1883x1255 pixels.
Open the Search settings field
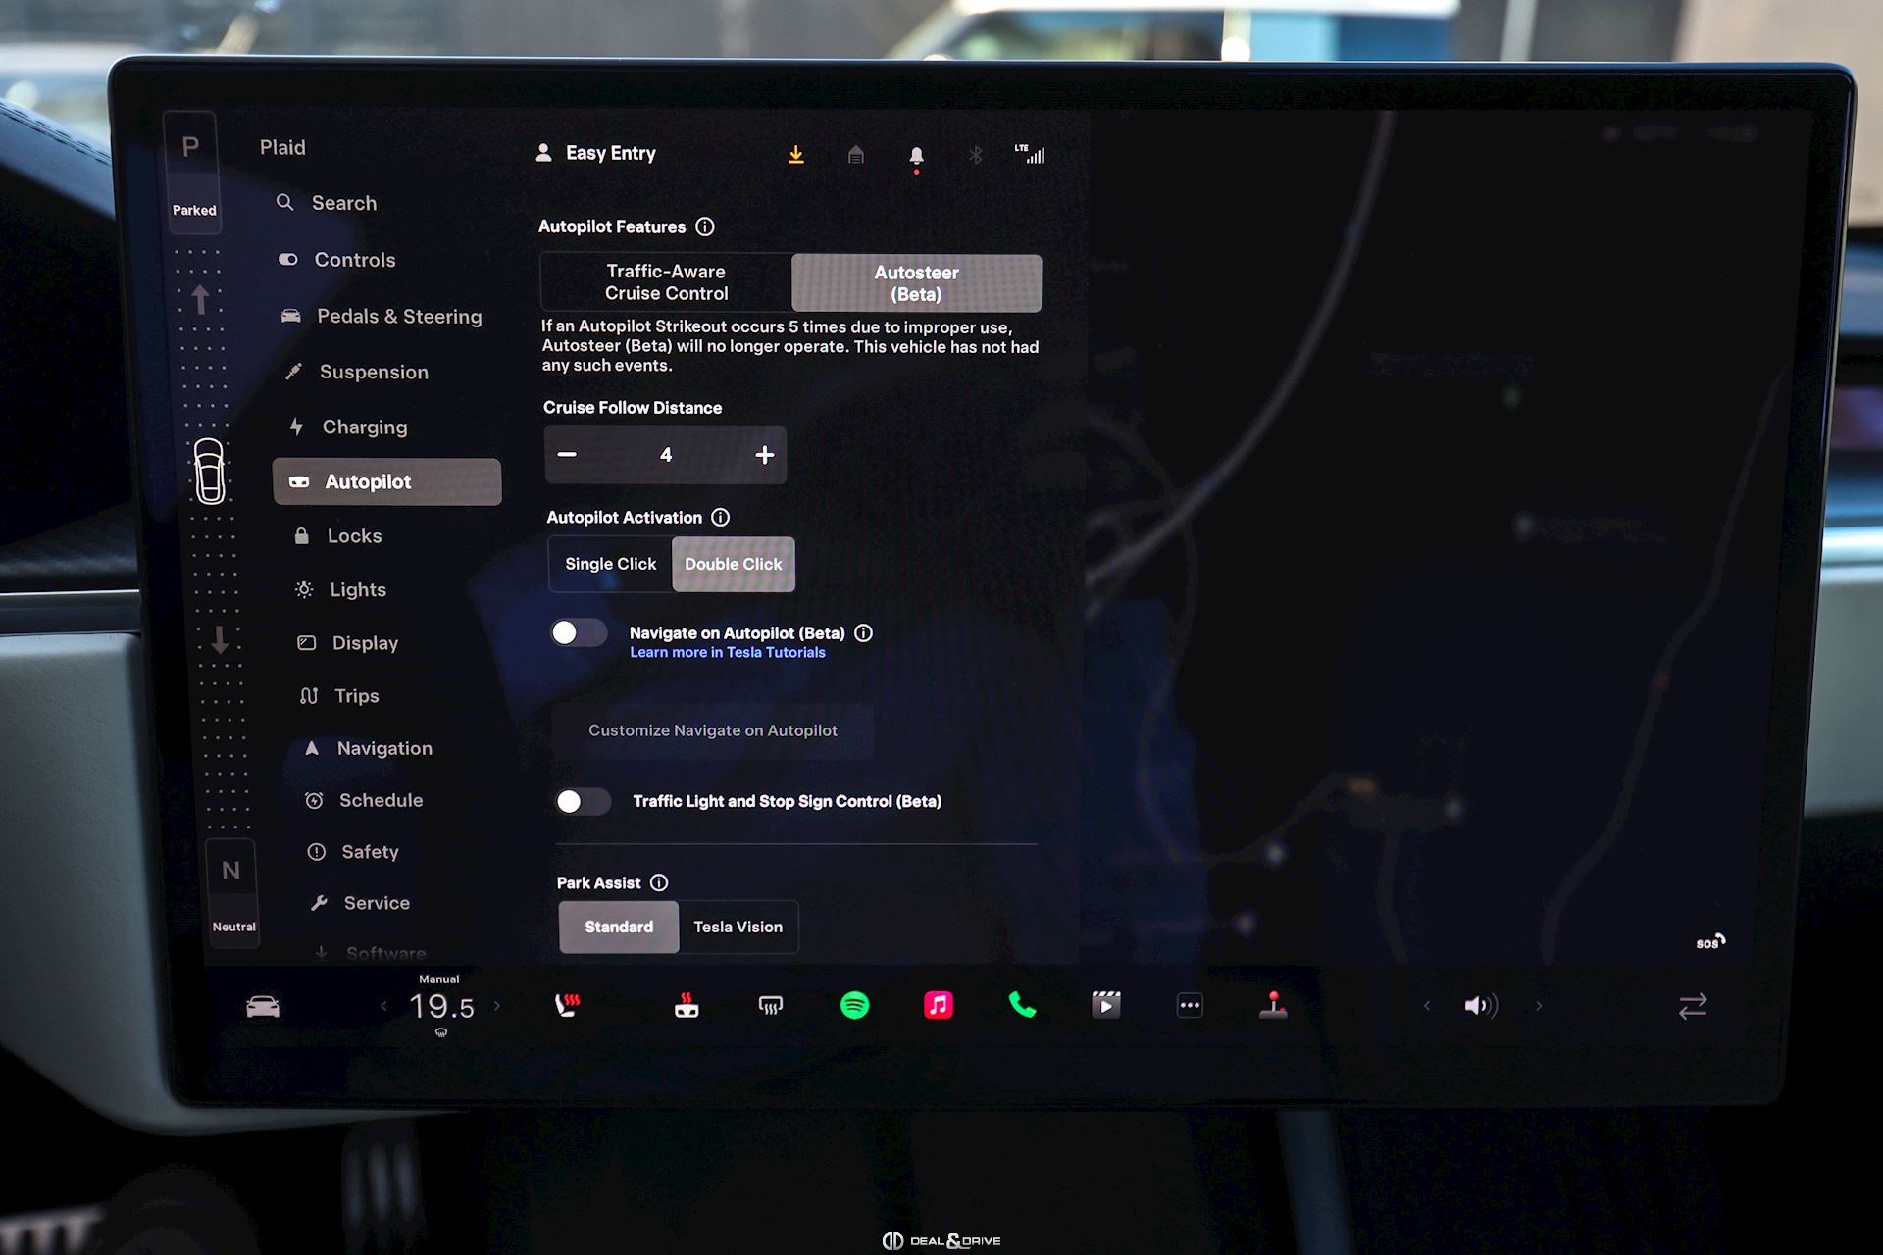tap(328, 203)
